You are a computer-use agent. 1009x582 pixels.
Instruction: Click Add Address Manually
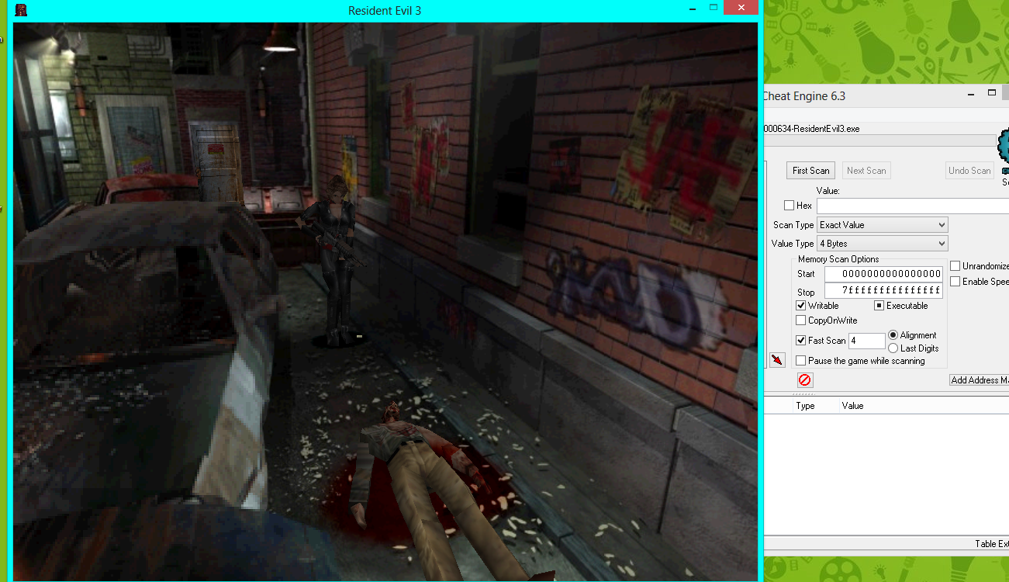[x=979, y=379]
